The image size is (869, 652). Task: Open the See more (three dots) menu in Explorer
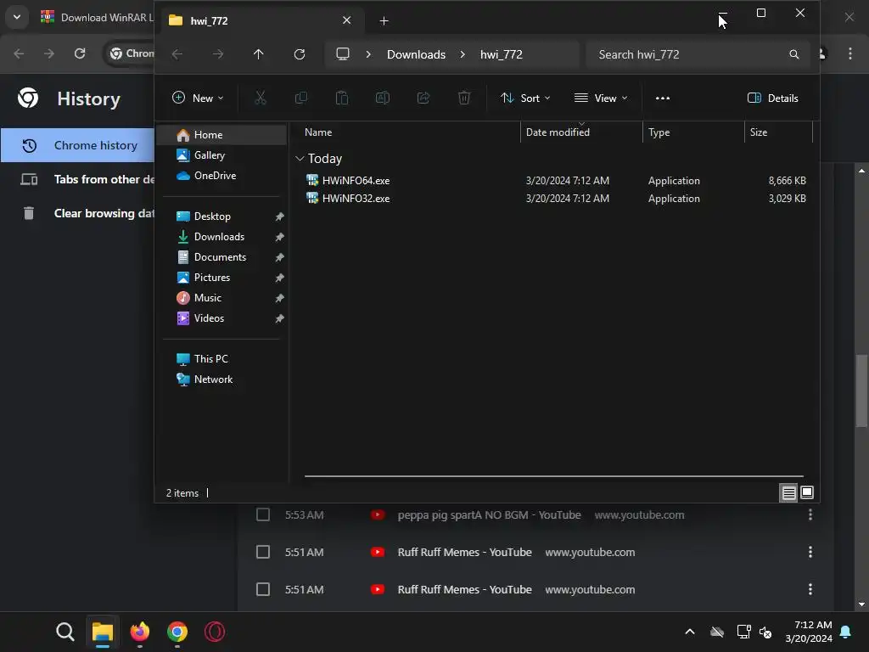click(x=662, y=98)
